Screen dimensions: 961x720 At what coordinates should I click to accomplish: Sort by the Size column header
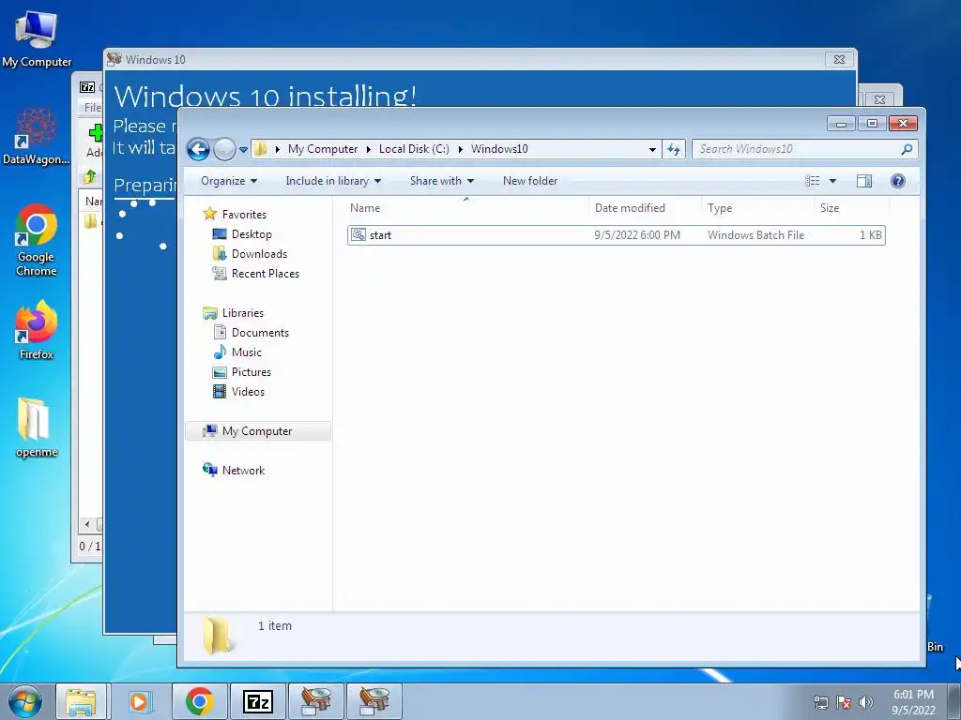851,207
